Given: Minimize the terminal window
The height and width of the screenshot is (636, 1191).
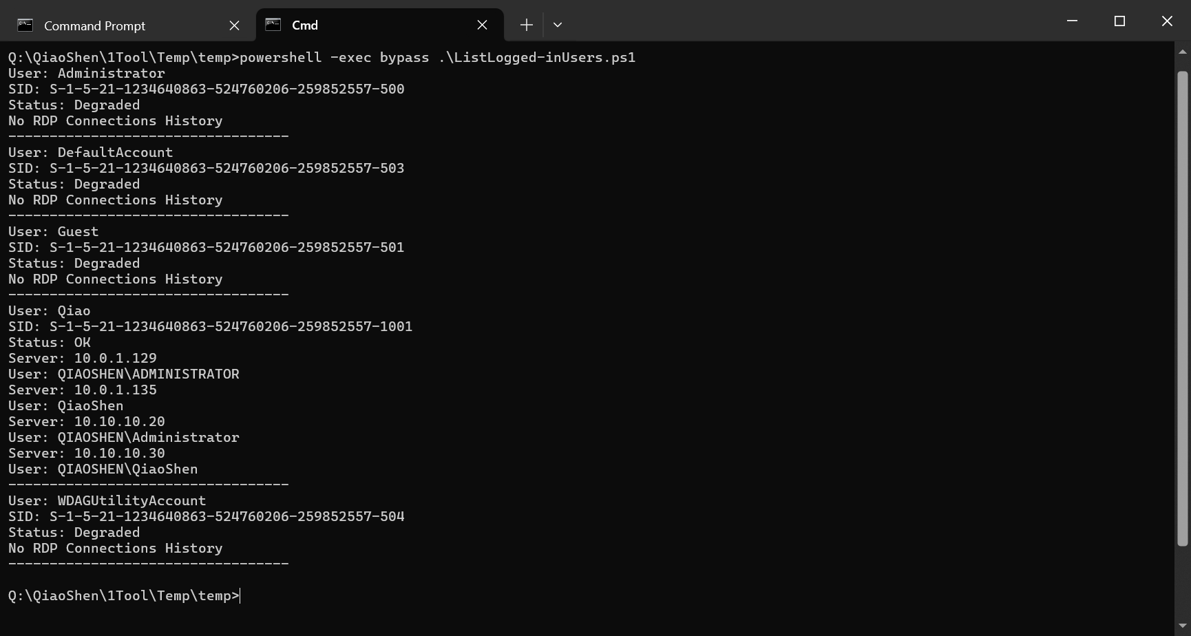Looking at the screenshot, I should coord(1072,21).
